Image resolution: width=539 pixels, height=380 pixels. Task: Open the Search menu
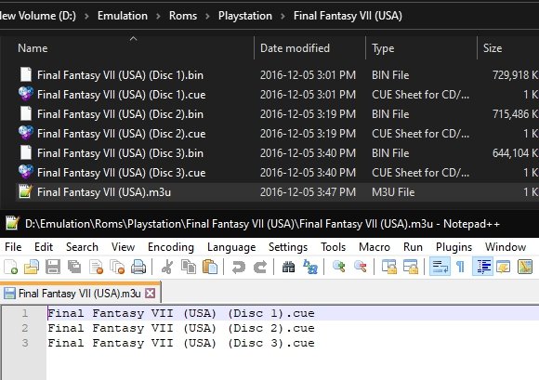[82, 247]
